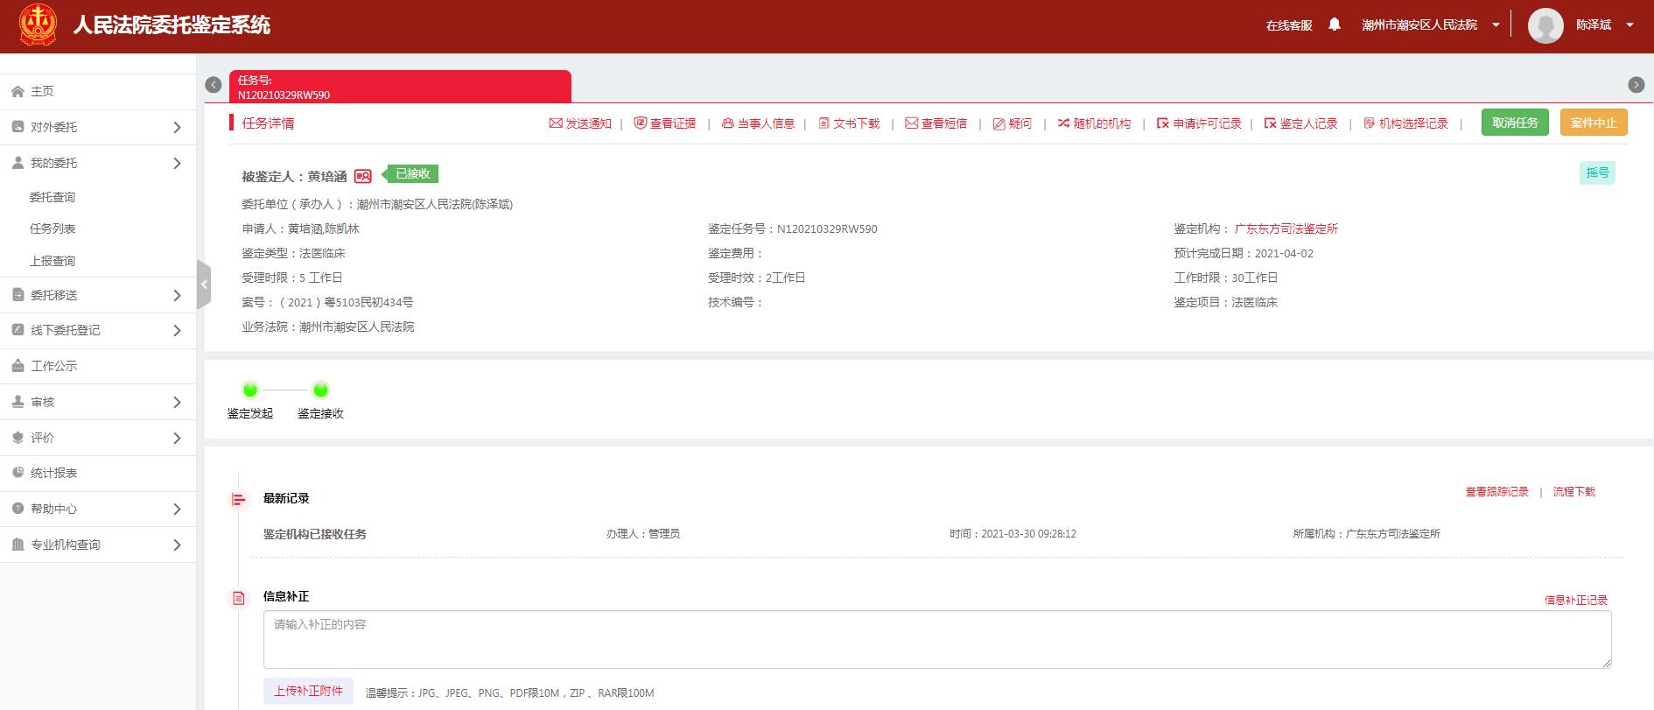
Task: Open 当事人信息 in the toolbar
Action: (758, 123)
